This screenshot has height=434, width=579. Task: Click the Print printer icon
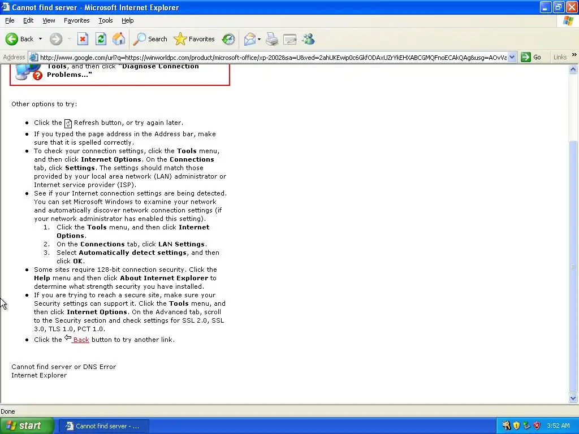[x=272, y=39]
